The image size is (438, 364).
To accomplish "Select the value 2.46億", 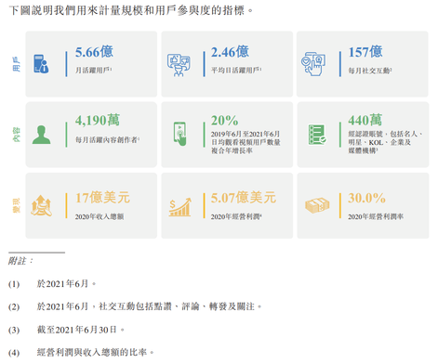I will click(230, 52).
